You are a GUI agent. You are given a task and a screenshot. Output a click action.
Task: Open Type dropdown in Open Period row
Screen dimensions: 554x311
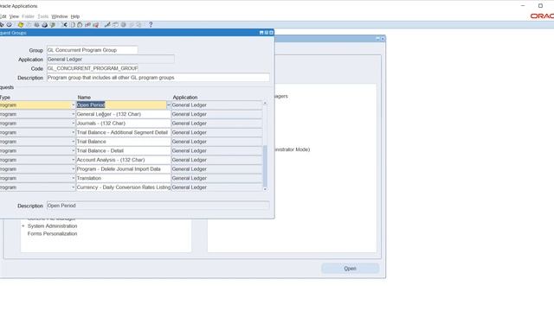73,105
